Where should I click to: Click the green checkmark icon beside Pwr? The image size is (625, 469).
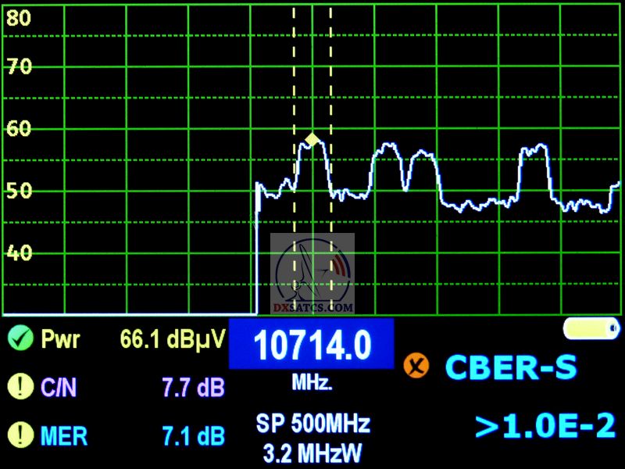(x=20, y=338)
